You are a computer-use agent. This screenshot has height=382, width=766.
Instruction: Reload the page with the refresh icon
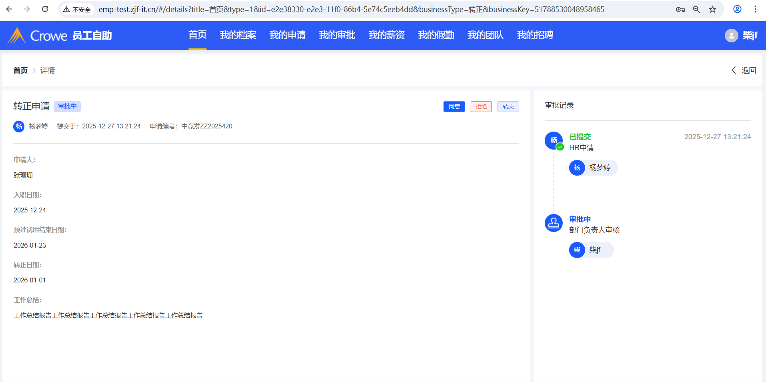point(45,9)
